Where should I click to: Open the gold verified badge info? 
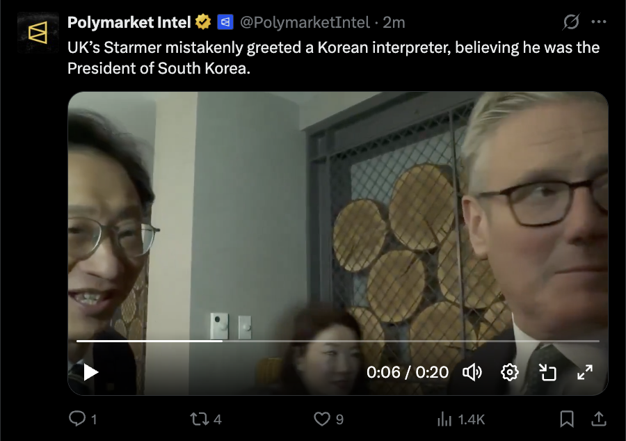(203, 22)
